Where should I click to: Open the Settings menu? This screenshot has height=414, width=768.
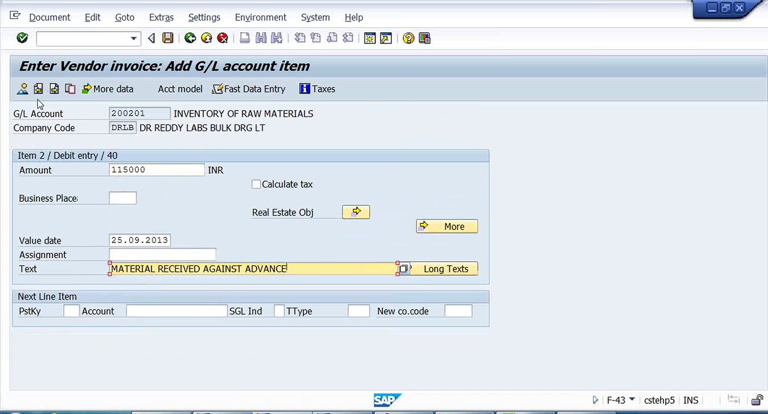[x=204, y=17]
